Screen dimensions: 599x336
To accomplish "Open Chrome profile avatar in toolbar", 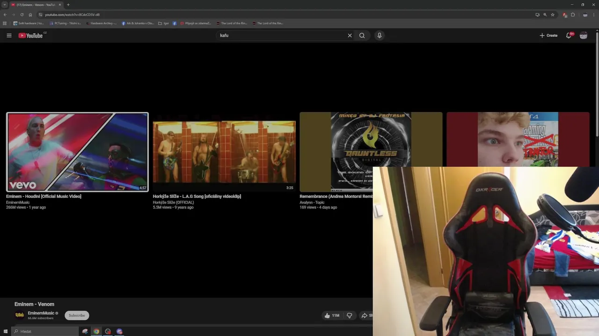I will tap(585, 14).
